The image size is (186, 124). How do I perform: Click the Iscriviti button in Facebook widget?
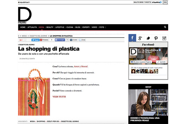pos(161,62)
